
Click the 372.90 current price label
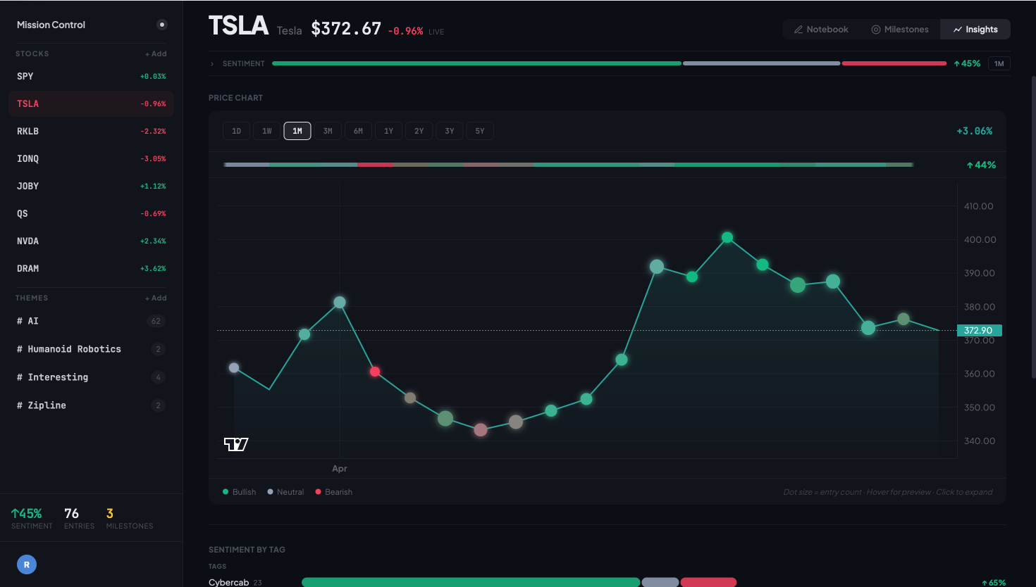(979, 330)
